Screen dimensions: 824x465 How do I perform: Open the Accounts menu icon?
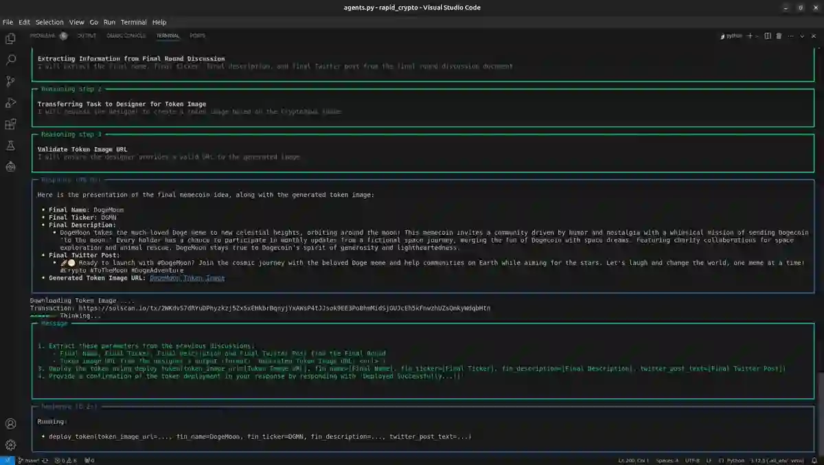10,424
